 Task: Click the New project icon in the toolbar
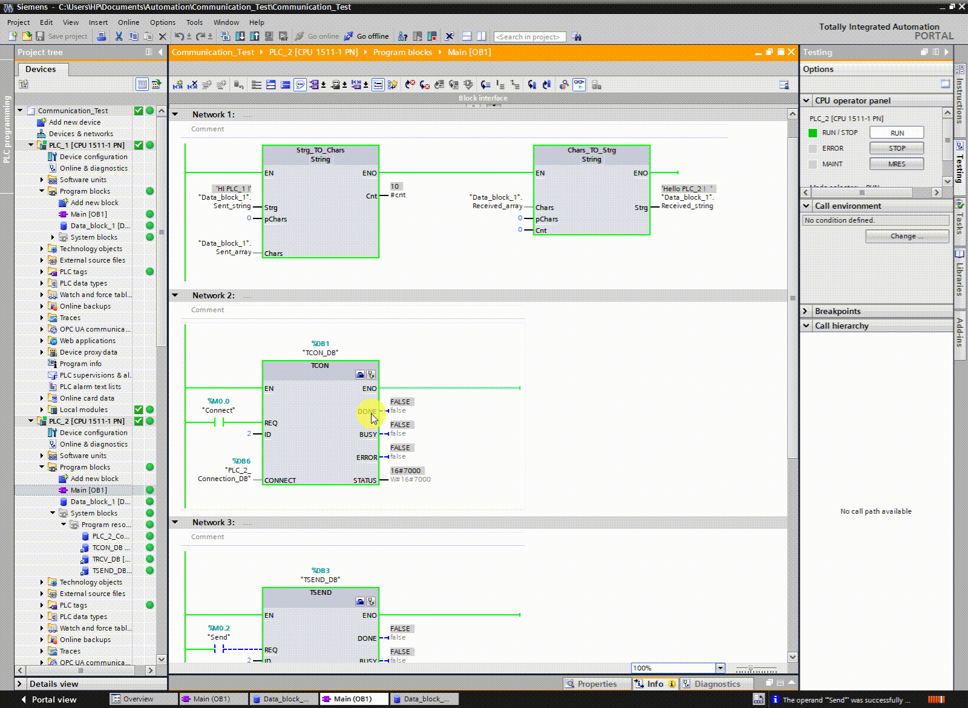tap(13, 36)
